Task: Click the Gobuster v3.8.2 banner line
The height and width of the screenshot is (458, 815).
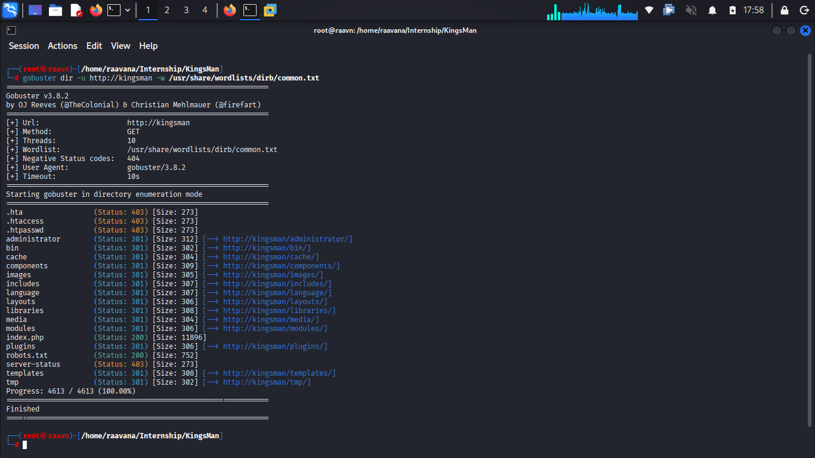Action: click(x=38, y=96)
